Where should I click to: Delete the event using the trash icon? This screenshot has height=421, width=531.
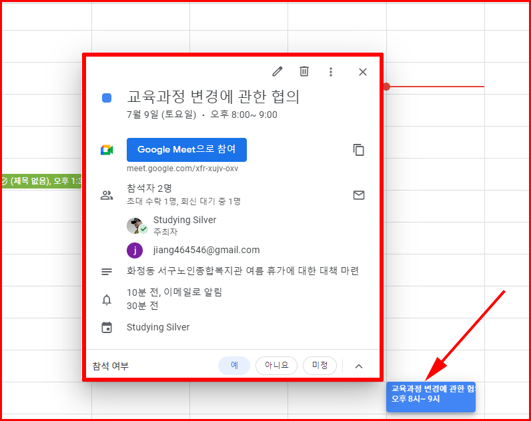(x=304, y=72)
